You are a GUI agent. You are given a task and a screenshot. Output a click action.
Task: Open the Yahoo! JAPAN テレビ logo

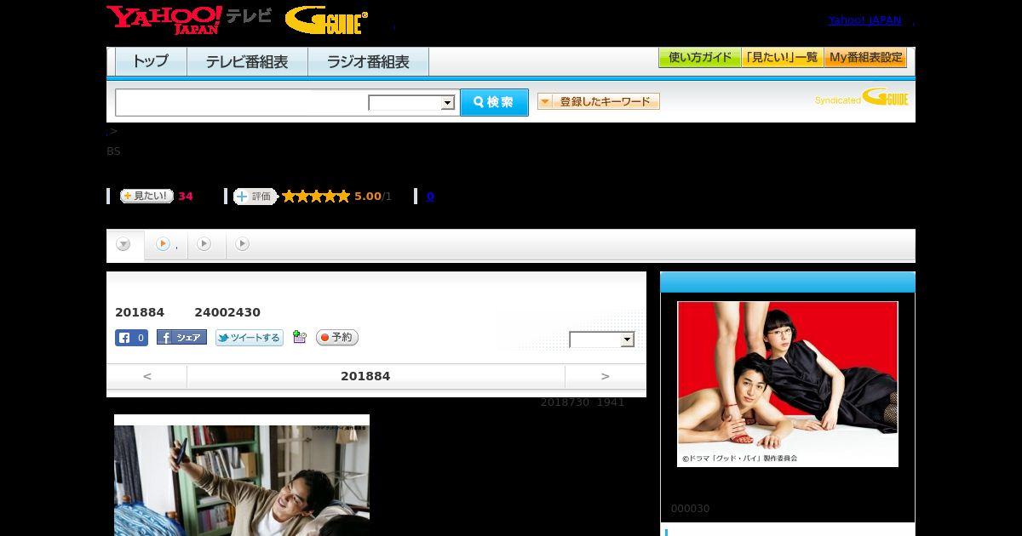coord(189,20)
